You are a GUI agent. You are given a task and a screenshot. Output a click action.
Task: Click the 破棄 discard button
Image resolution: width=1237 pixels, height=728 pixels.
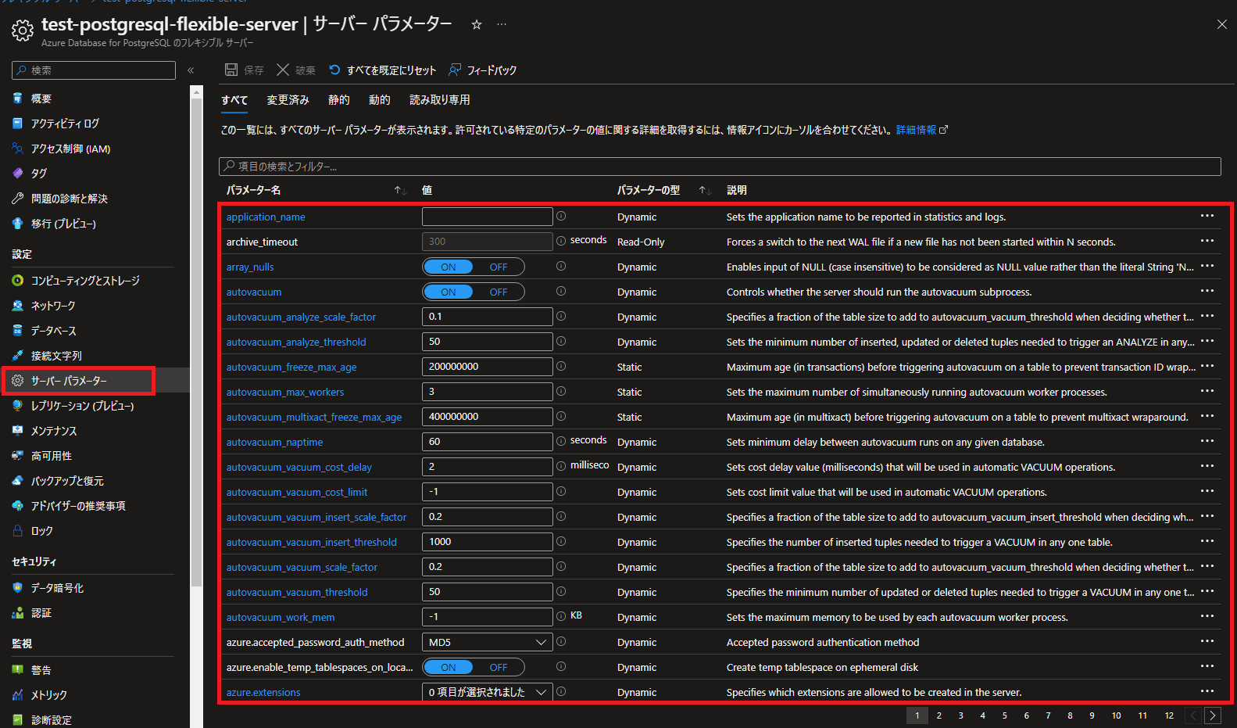point(296,70)
